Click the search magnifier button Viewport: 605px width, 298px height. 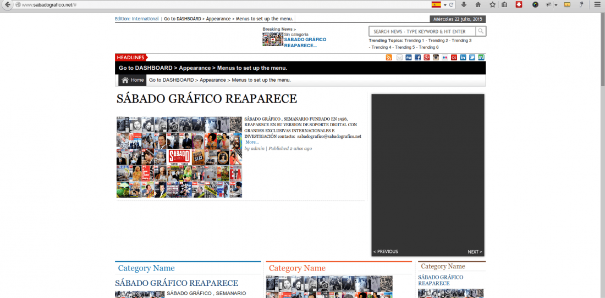click(x=481, y=31)
